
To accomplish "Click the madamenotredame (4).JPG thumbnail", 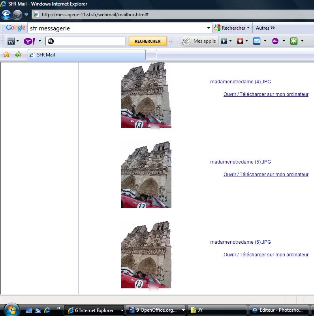I will click(146, 95).
